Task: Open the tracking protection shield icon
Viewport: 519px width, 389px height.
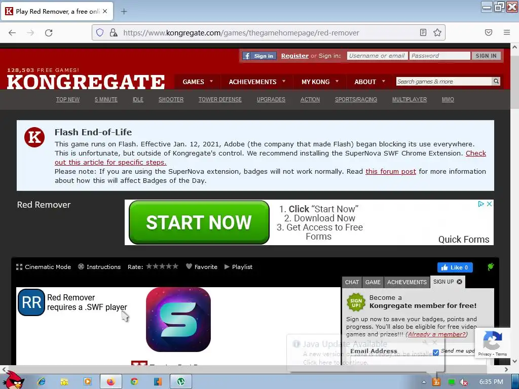Action: pos(100,32)
